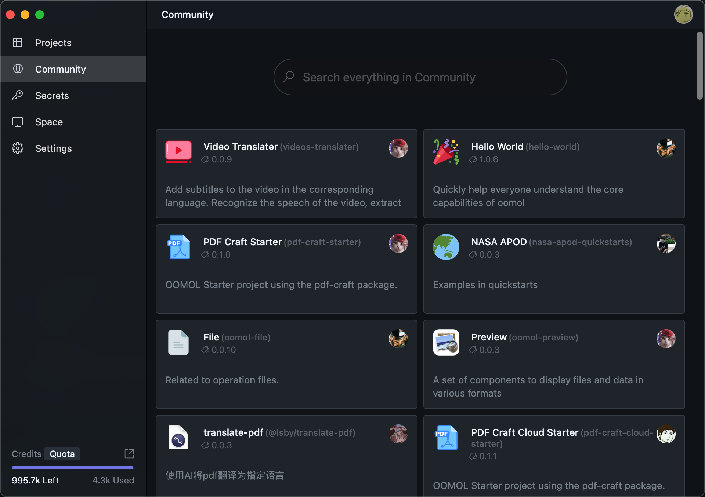
Task: Switch to the Credits tab
Action: (x=26, y=454)
